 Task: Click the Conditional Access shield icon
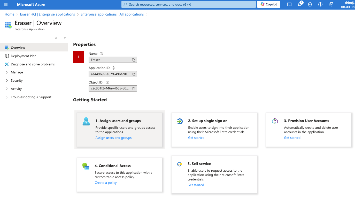(86, 166)
